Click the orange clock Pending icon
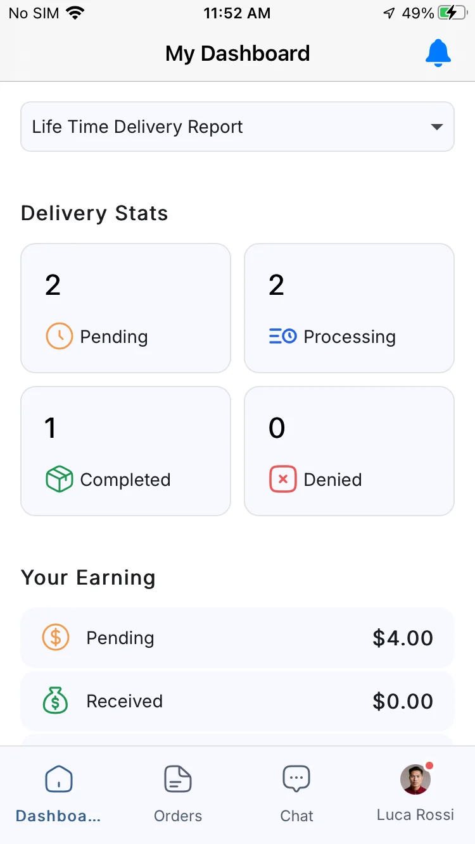 click(59, 337)
